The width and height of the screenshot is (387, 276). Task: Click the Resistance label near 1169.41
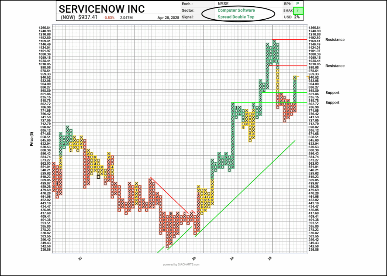[x=335, y=40]
